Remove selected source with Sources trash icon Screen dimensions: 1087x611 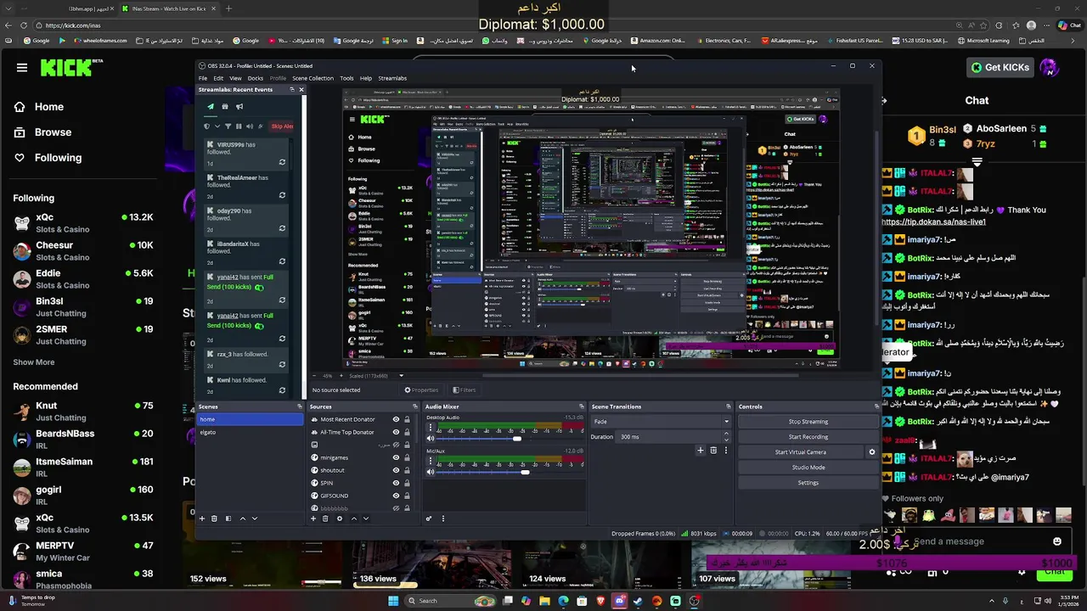[325, 519]
